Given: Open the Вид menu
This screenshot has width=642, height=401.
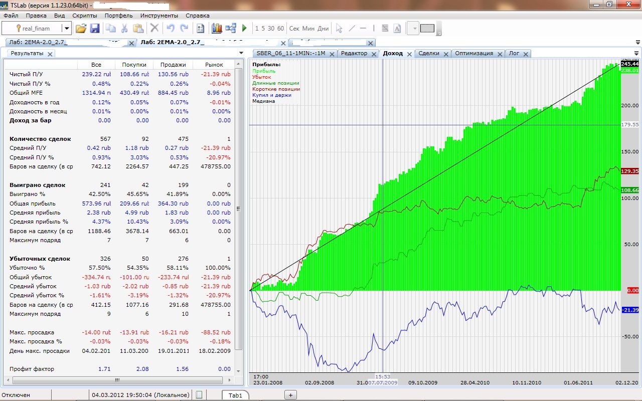Looking at the screenshot, I should 60,16.
